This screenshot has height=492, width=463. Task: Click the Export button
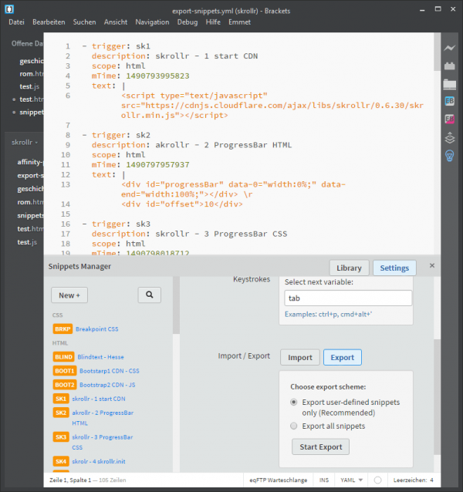(x=343, y=357)
